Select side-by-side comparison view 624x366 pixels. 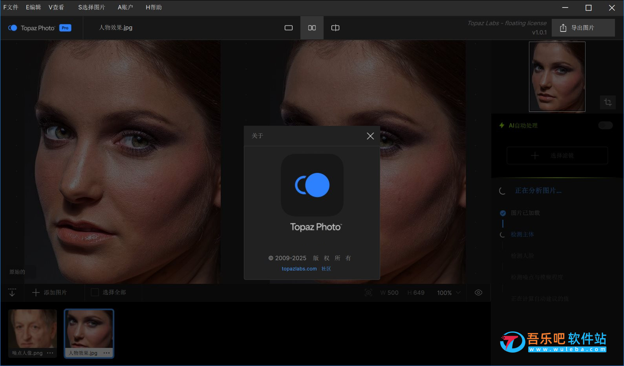pyautogui.click(x=312, y=28)
